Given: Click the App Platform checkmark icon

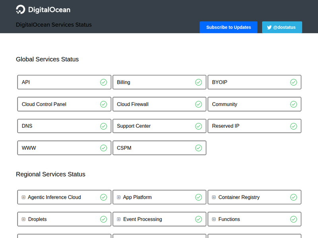Looking at the screenshot, I should coord(198,197).
